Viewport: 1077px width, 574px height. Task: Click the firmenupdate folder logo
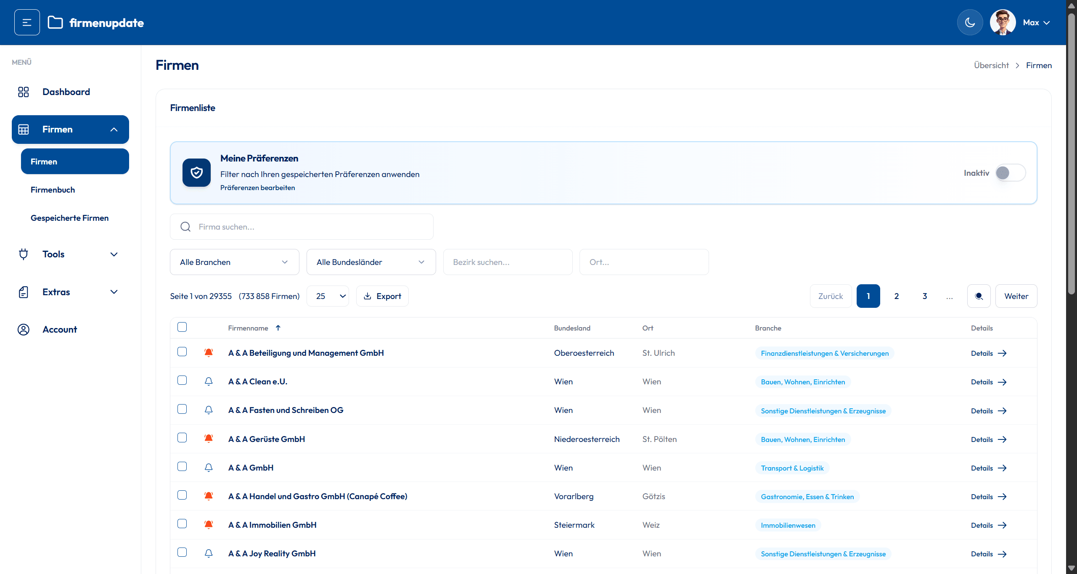click(x=55, y=22)
